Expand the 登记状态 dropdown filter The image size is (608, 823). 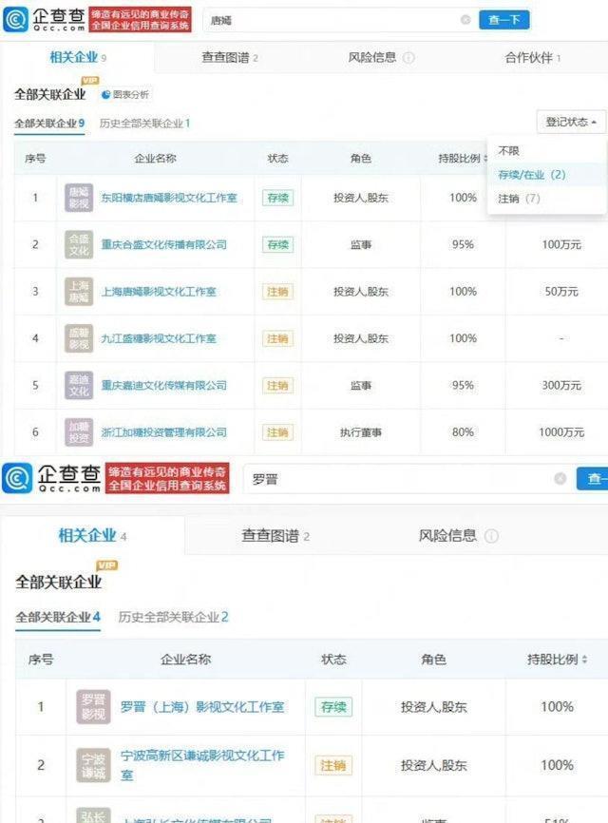[x=570, y=123]
